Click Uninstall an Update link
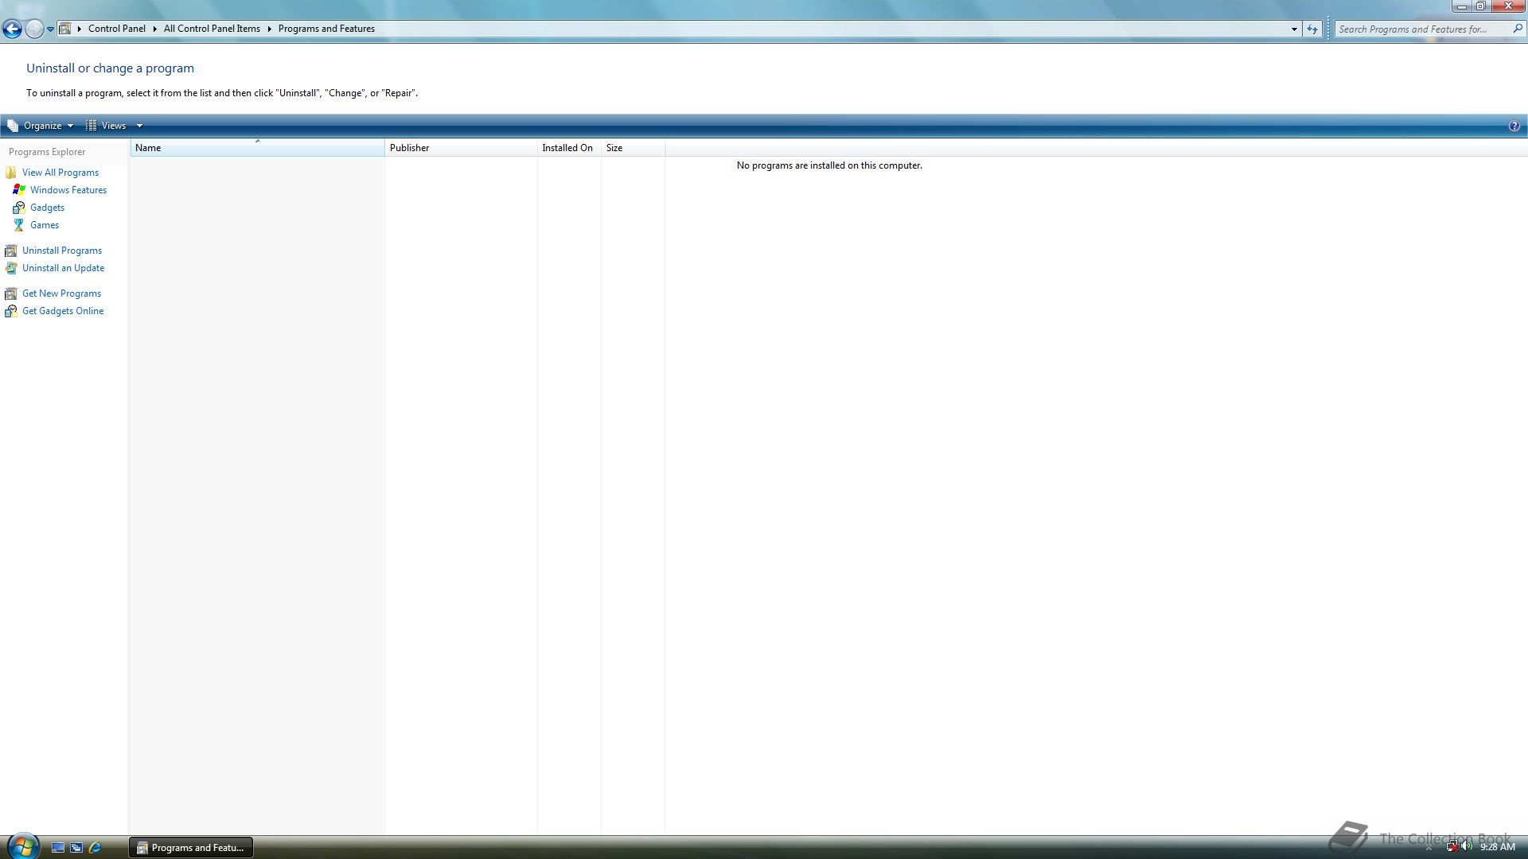 coord(63,268)
